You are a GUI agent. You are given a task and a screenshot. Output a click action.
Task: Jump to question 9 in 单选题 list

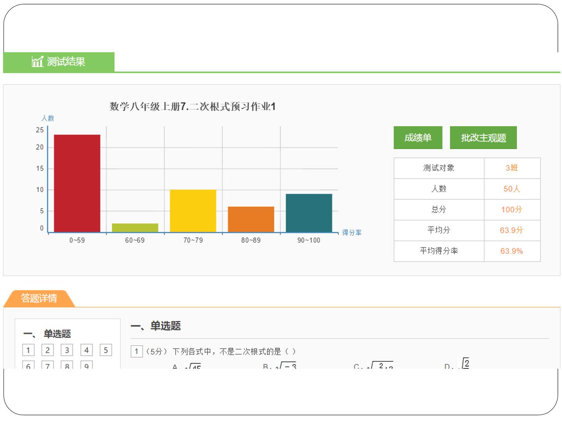pos(87,365)
